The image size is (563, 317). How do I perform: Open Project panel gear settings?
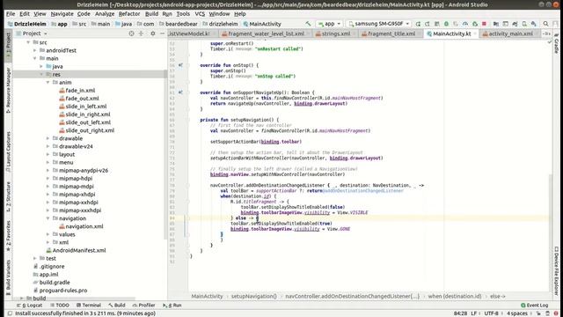click(153, 33)
